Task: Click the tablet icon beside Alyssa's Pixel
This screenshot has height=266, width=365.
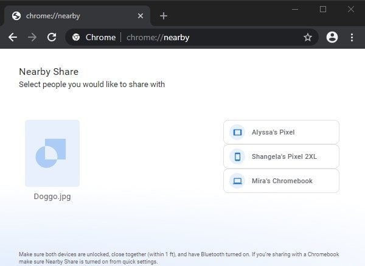Action: click(237, 132)
